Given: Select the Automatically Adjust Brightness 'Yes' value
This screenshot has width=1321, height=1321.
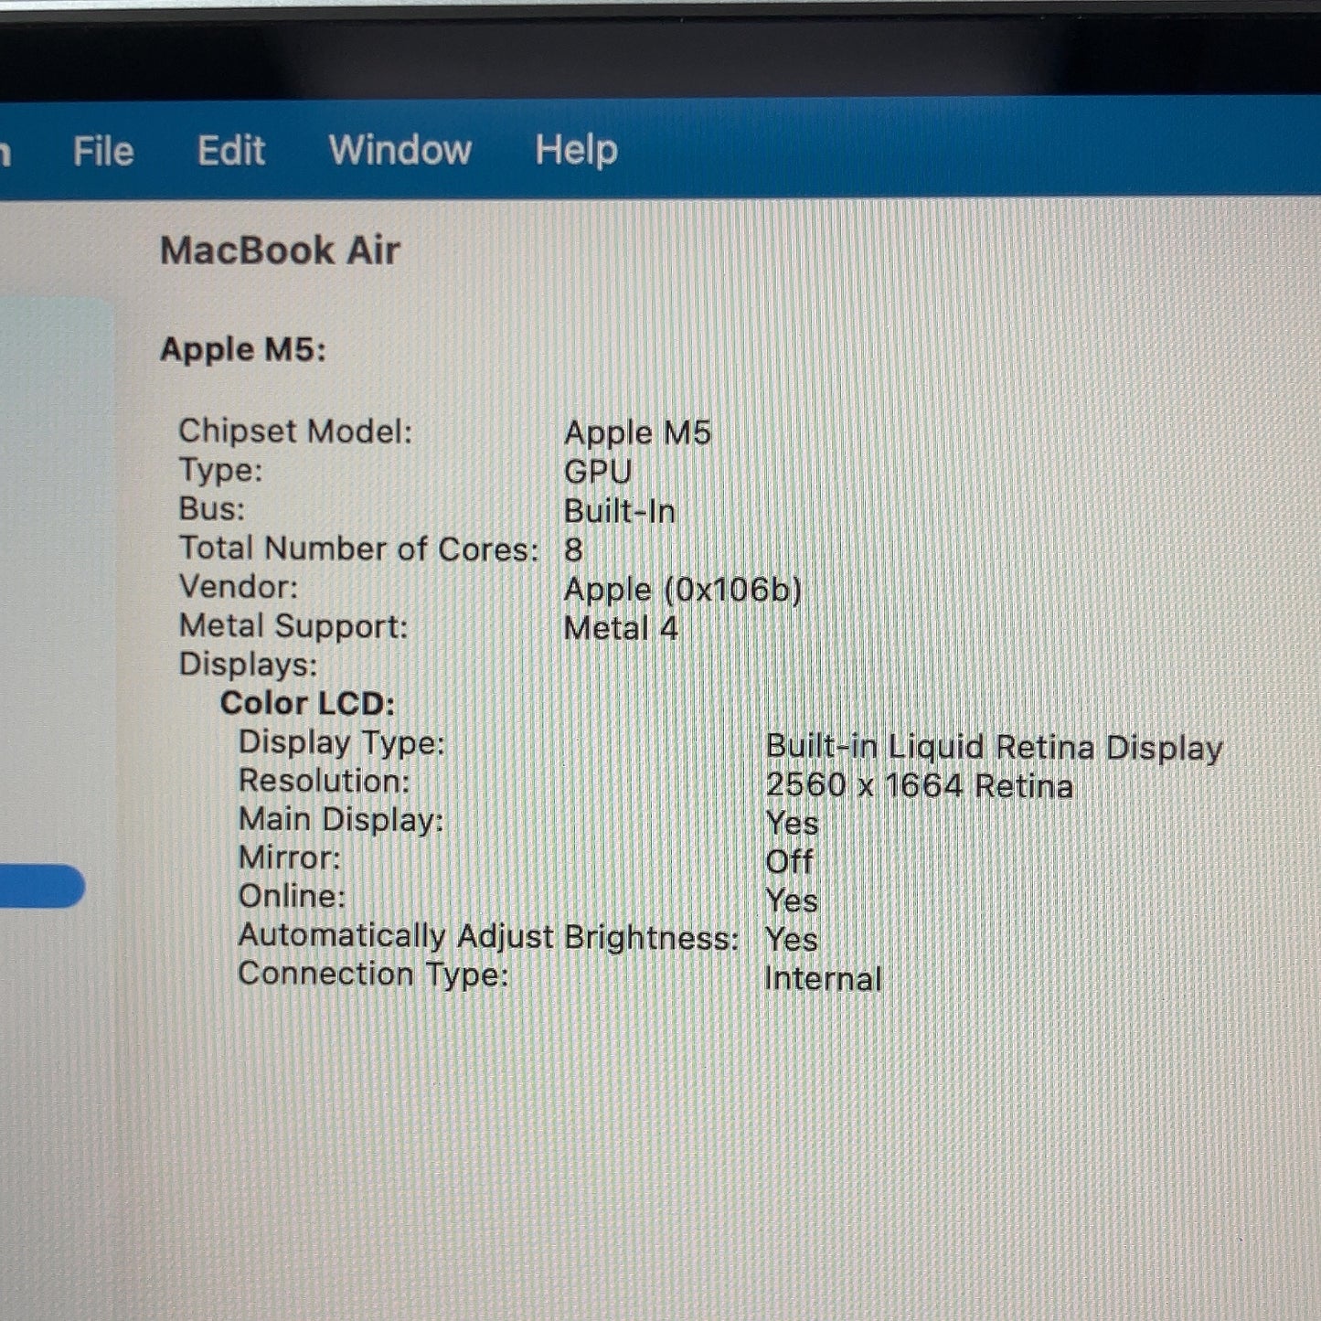Looking at the screenshot, I should pyautogui.click(x=792, y=940).
